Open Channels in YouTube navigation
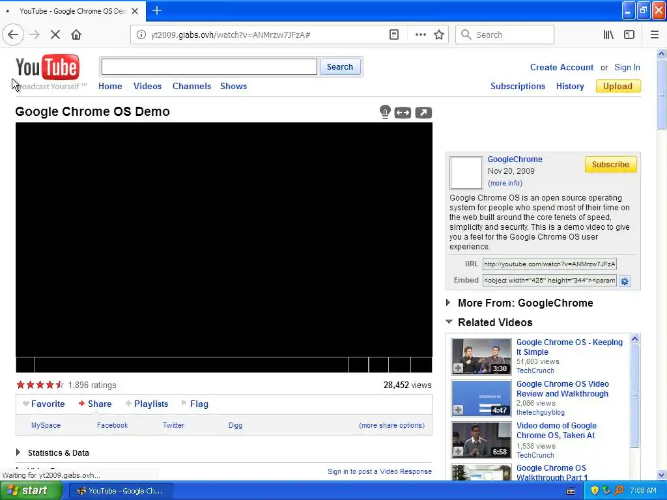The height and width of the screenshot is (500, 667). coord(192,87)
